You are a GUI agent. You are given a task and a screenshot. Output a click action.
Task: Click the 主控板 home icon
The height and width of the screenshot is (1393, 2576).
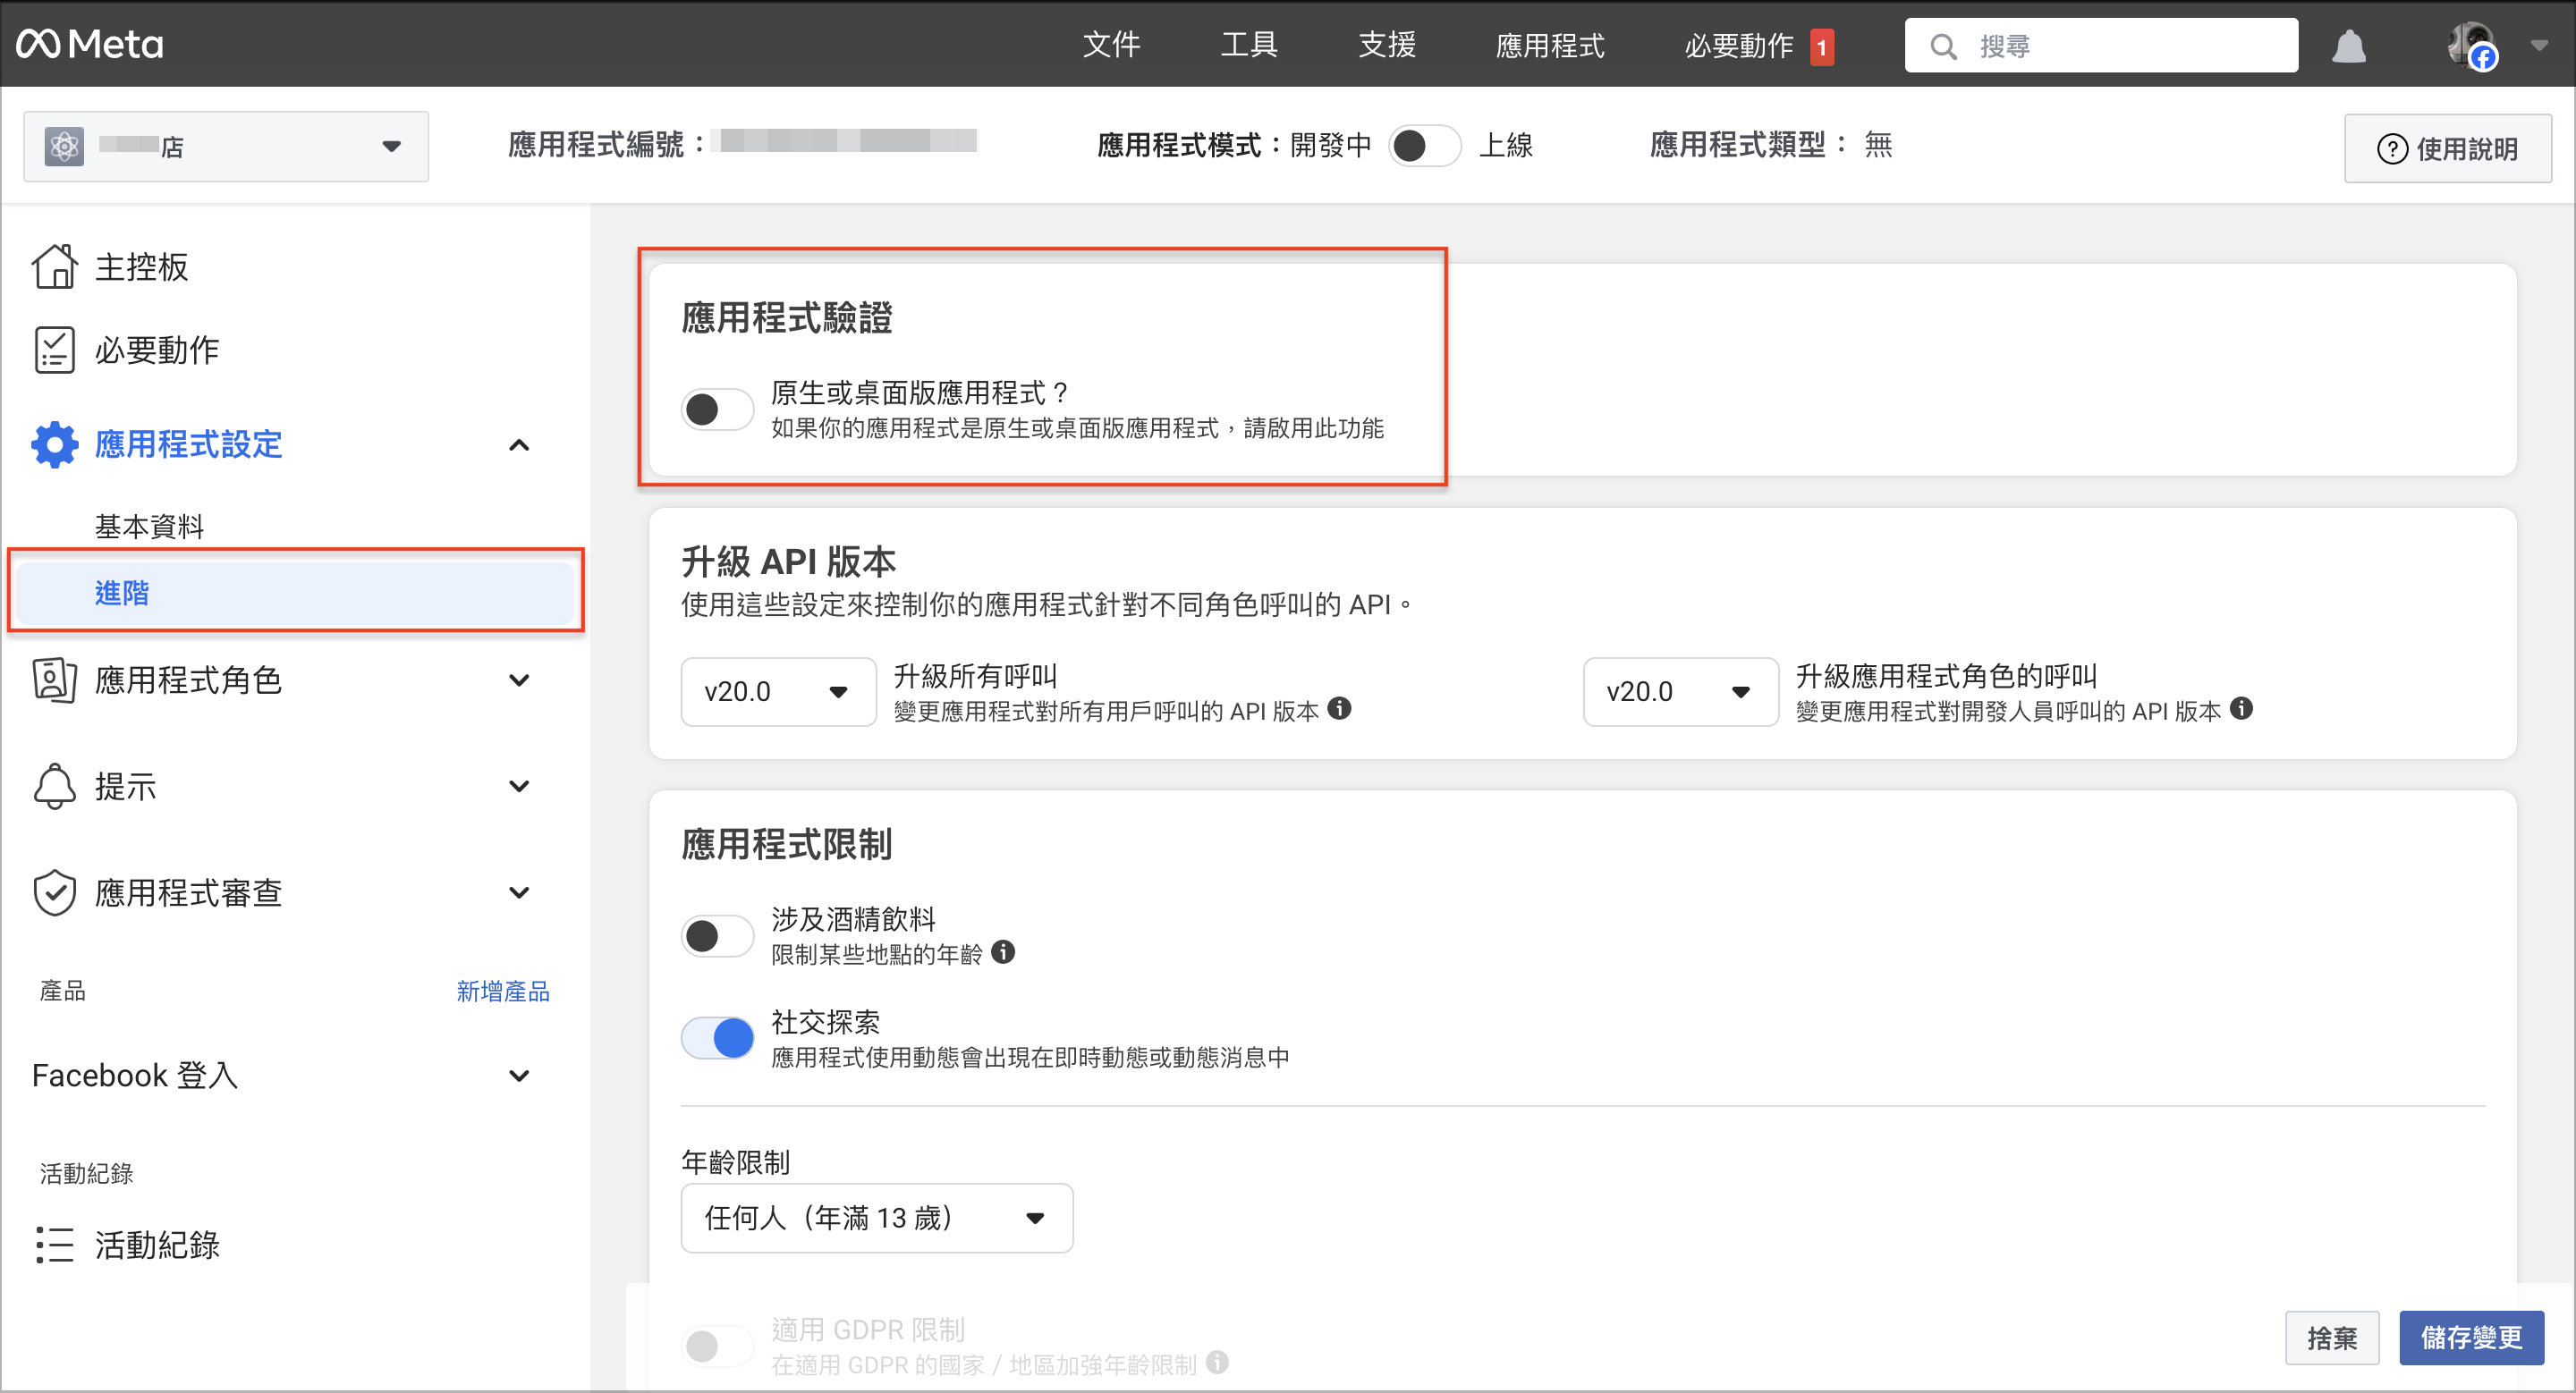pyautogui.click(x=54, y=266)
